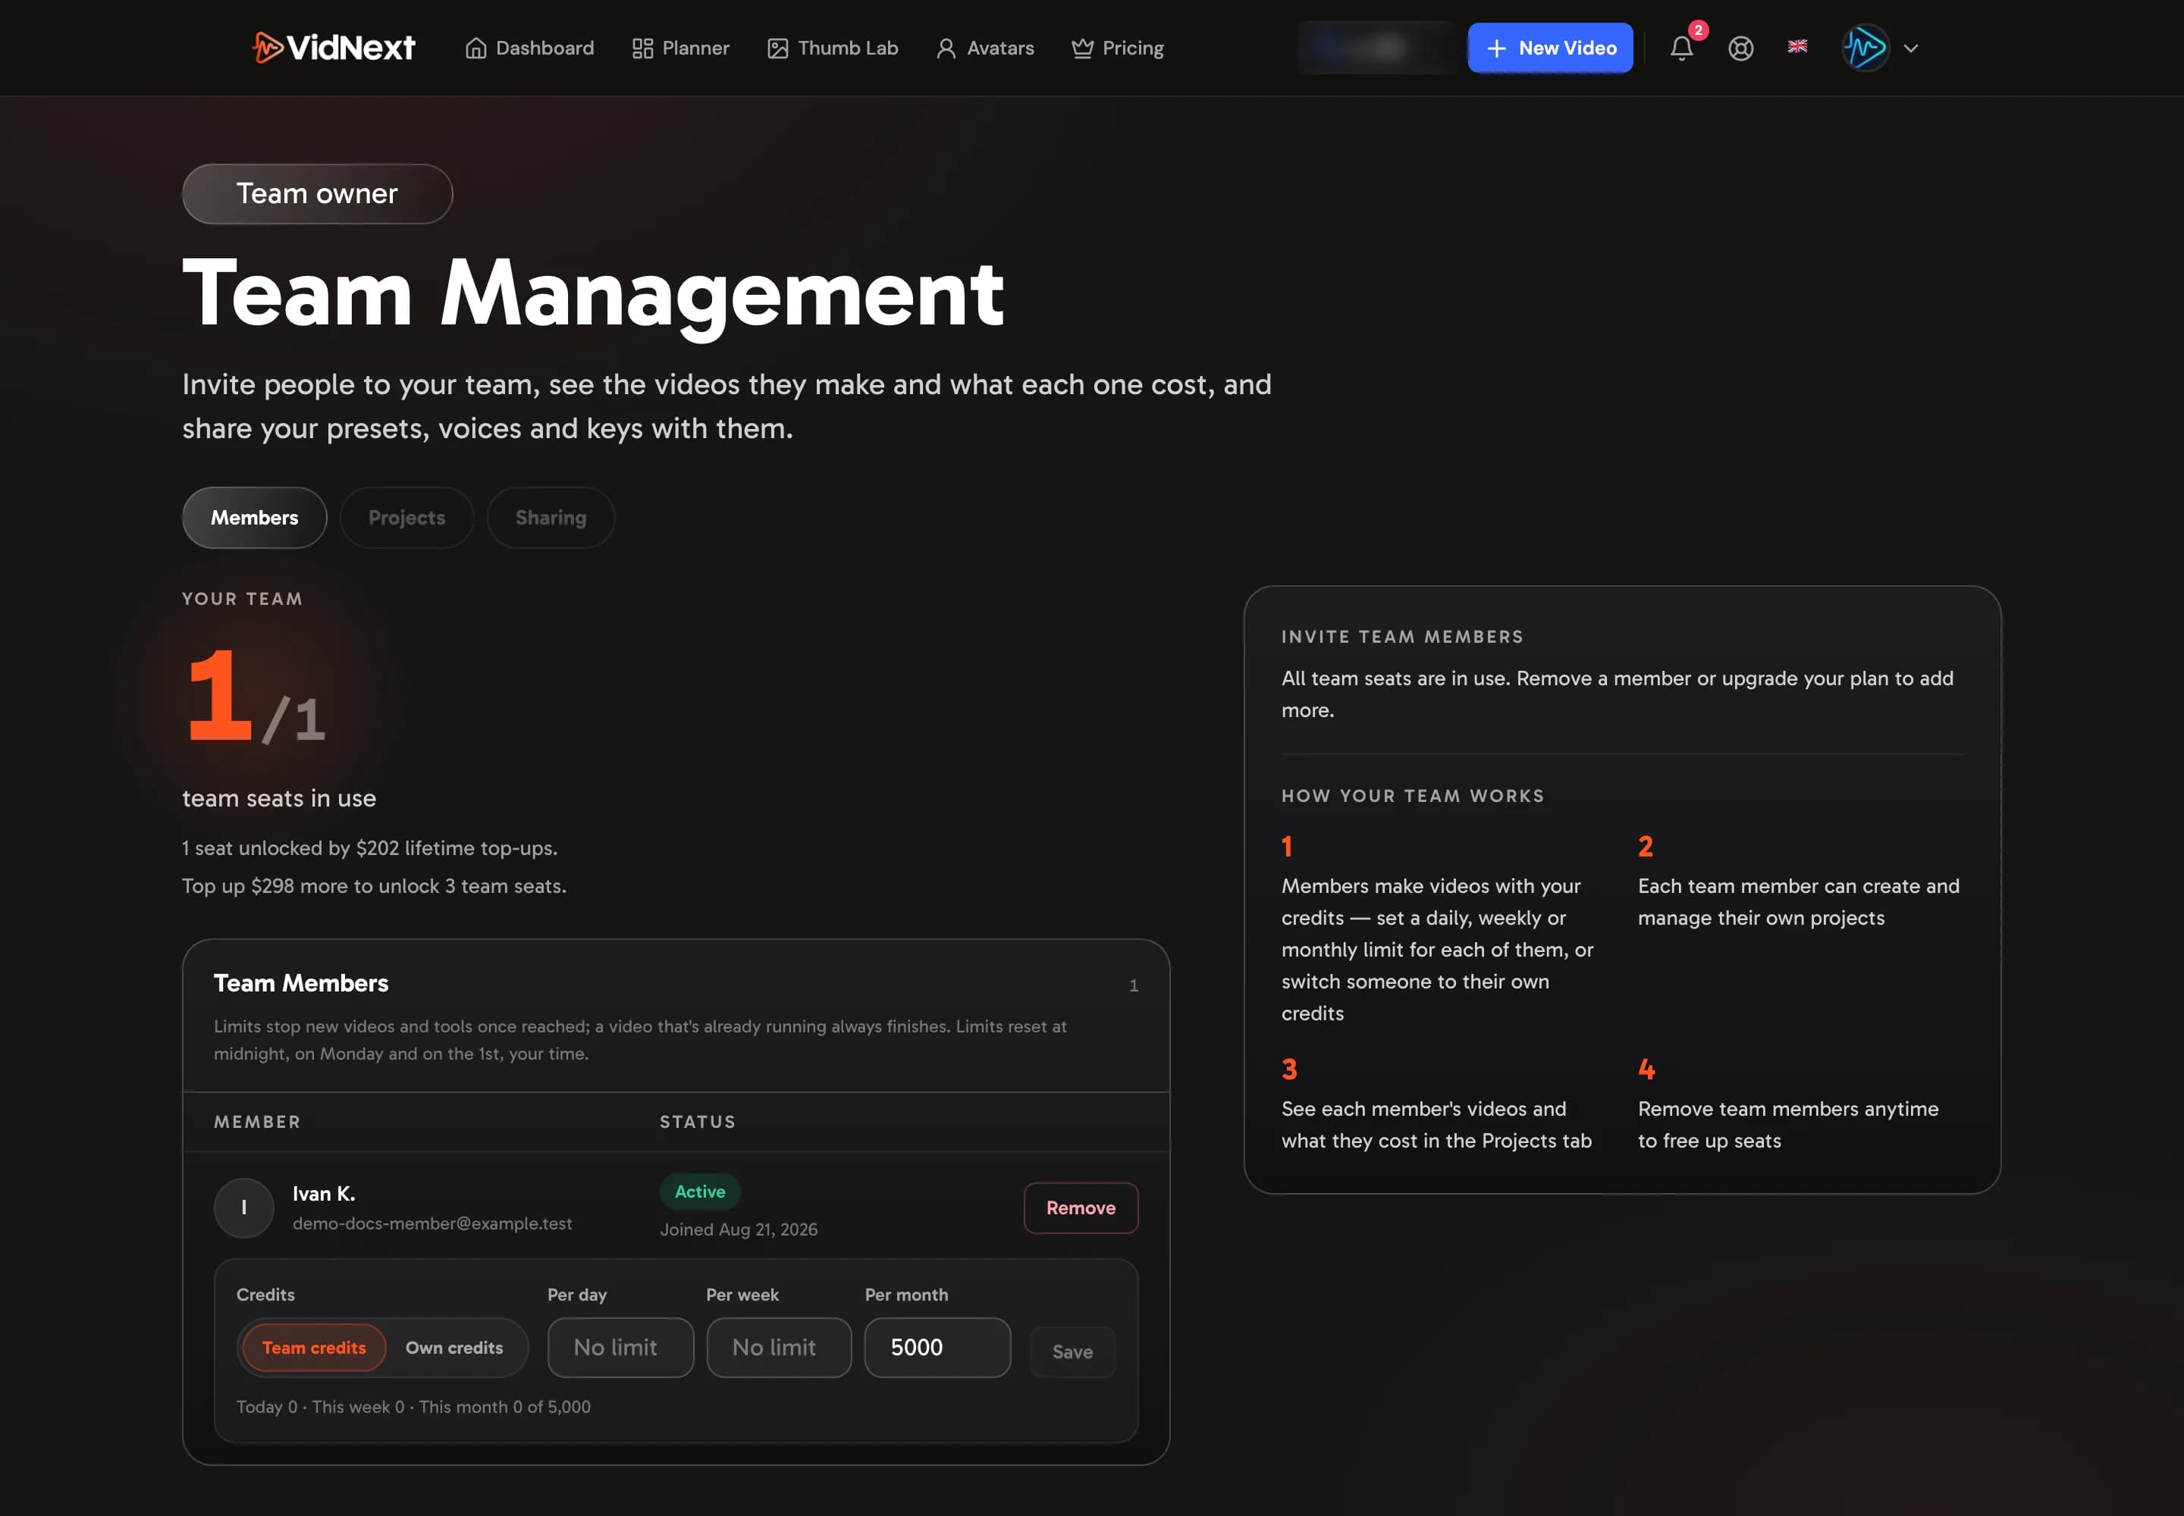Screen dimensions: 2184x1516
Task: Switch Ivan K. to Own credits
Action: (454, 1347)
